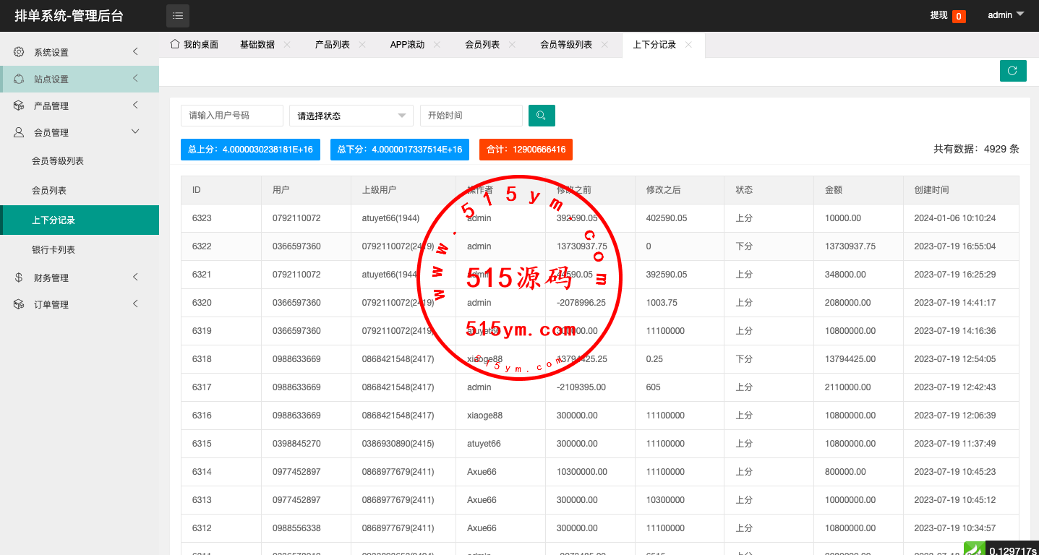Switch to the 产品列表 tab
Image resolution: width=1039 pixels, height=555 pixels.
coord(332,45)
